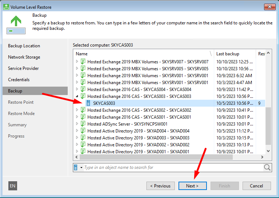Expand the SKYCAS001 backup node
Viewport: 279px width, 198px height.
tap(77, 117)
